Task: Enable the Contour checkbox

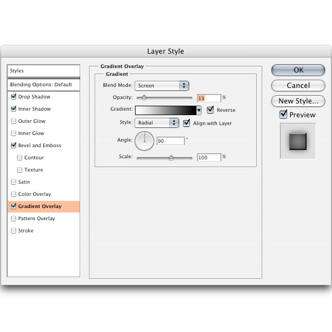Action: pos(19,158)
